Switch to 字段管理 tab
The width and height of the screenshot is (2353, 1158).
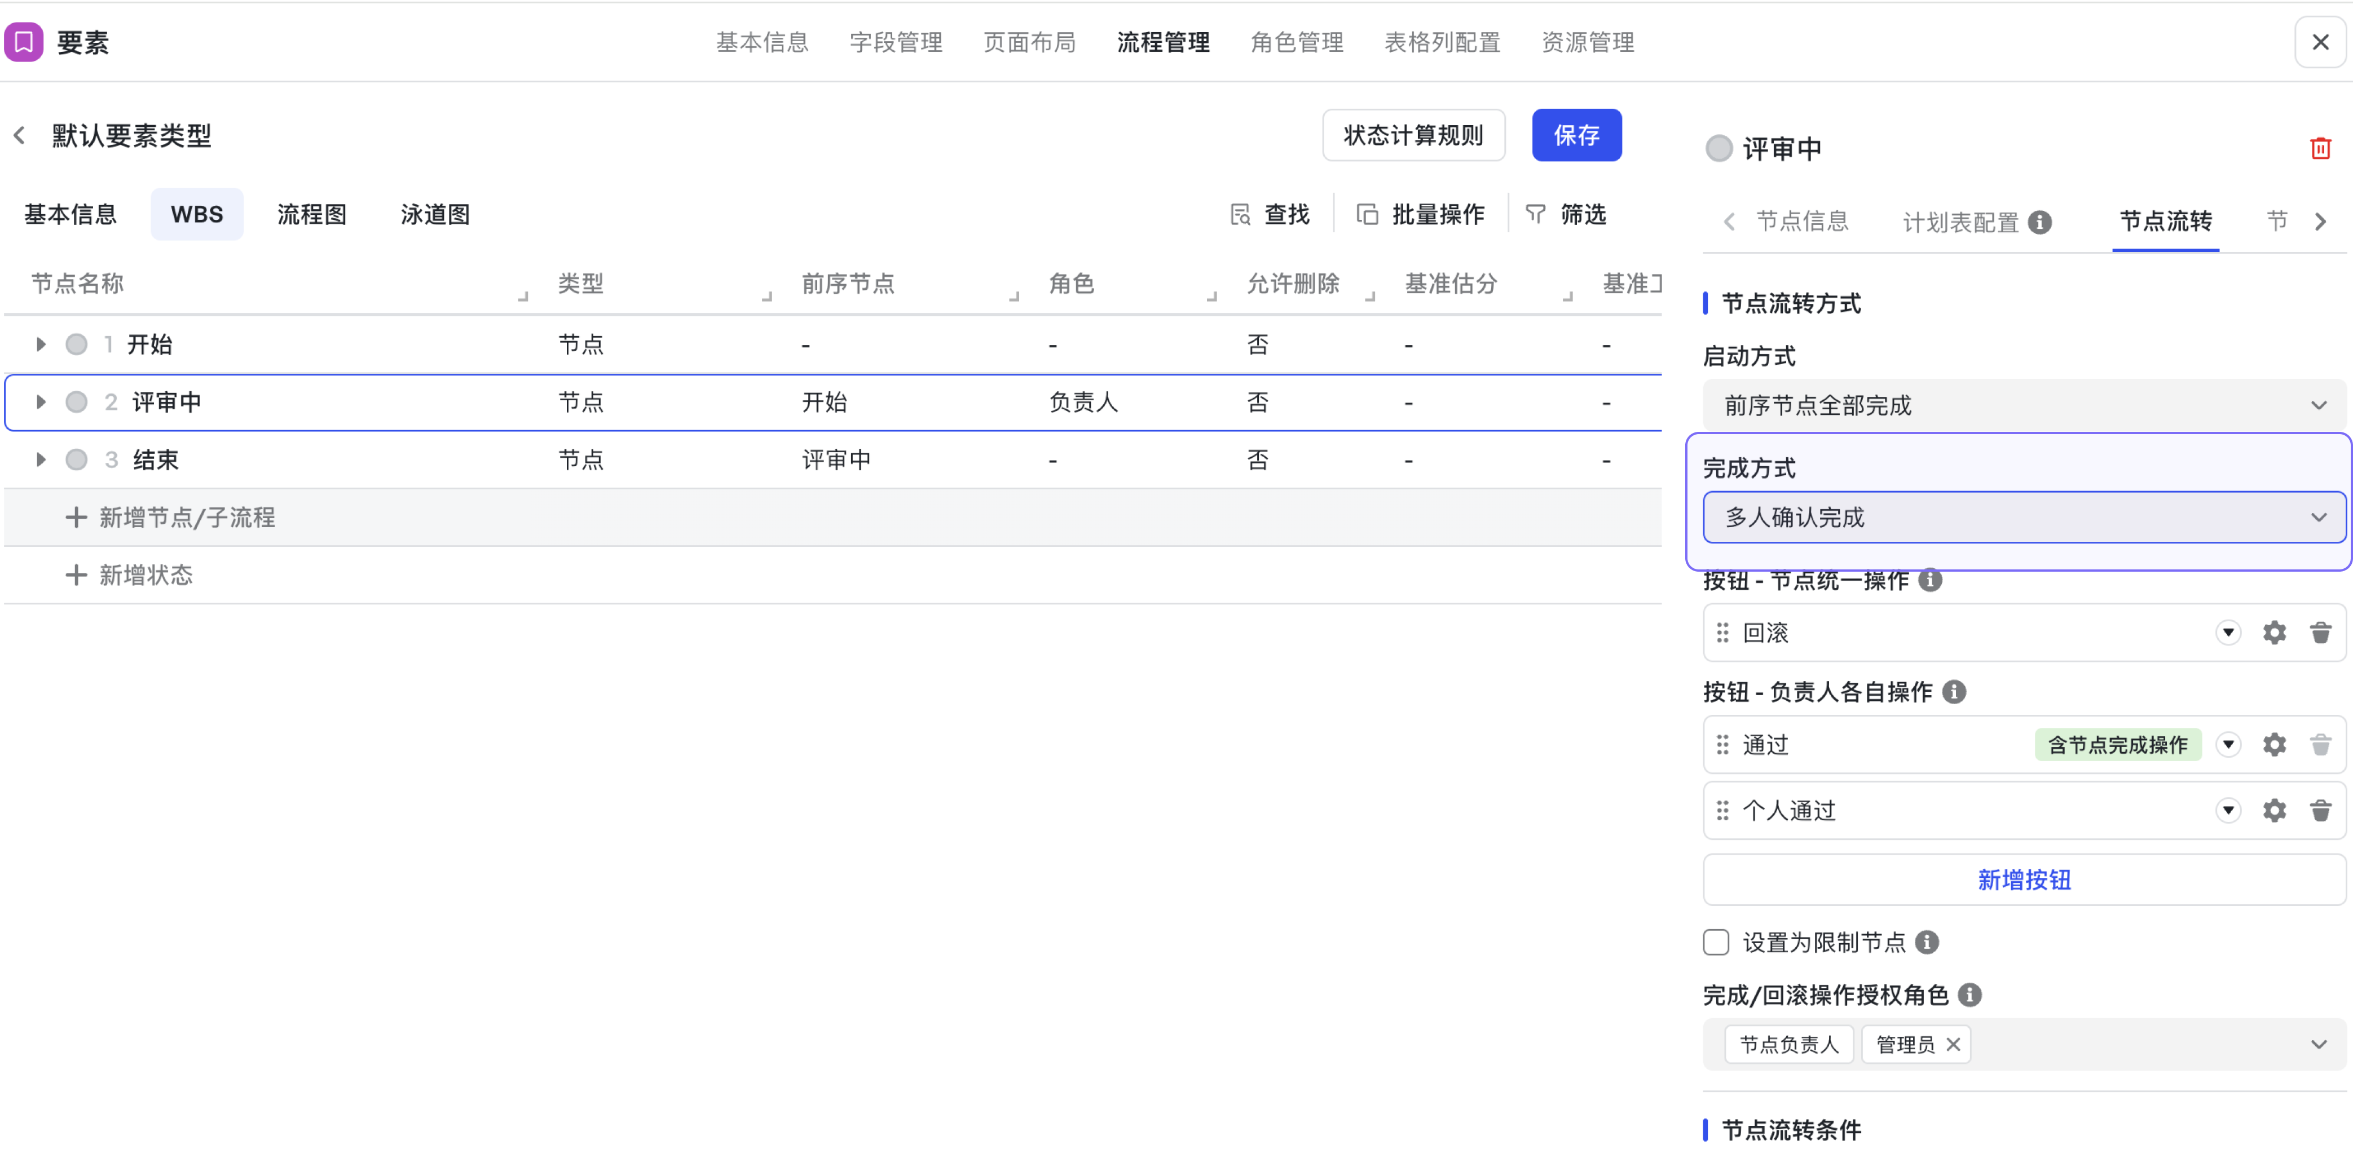(x=896, y=42)
